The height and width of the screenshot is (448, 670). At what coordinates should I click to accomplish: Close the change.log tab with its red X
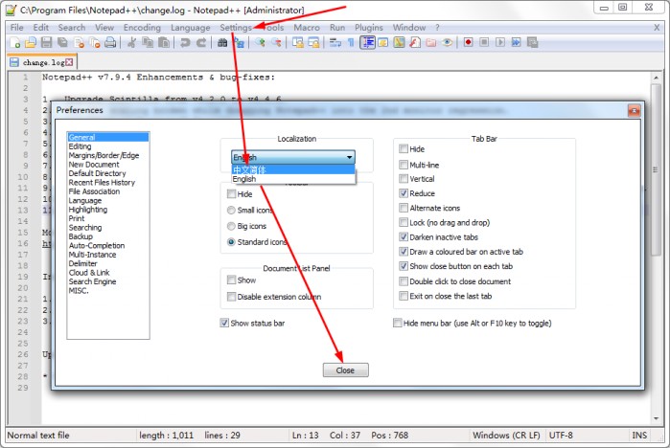point(69,62)
